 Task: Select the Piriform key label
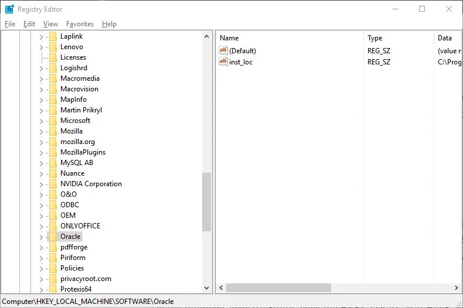73,258
